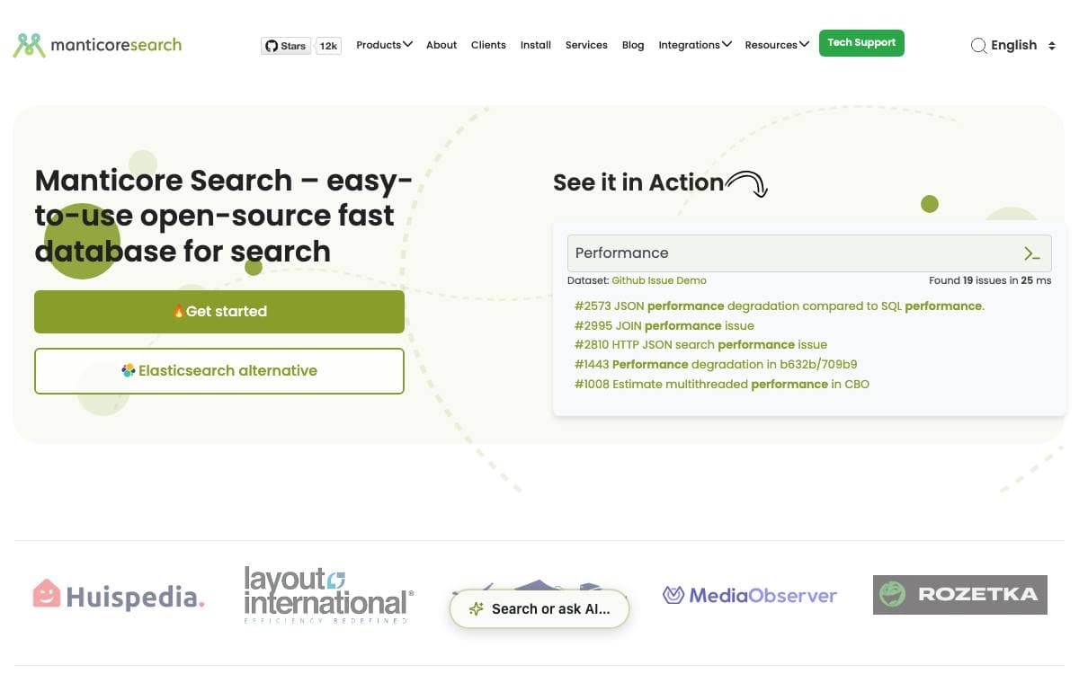This screenshot has width=1079, height=674.
Task: Run the demo query terminal icon
Action: (1032, 254)
